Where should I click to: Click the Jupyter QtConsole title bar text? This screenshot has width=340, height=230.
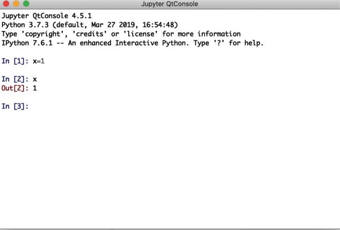click(x=170, y=4)
